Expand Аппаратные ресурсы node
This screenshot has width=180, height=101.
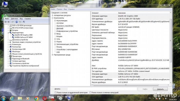(52, 15)
